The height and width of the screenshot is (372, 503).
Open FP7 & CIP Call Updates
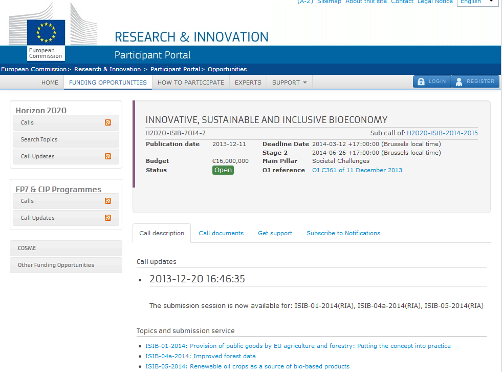pos(66,218)
